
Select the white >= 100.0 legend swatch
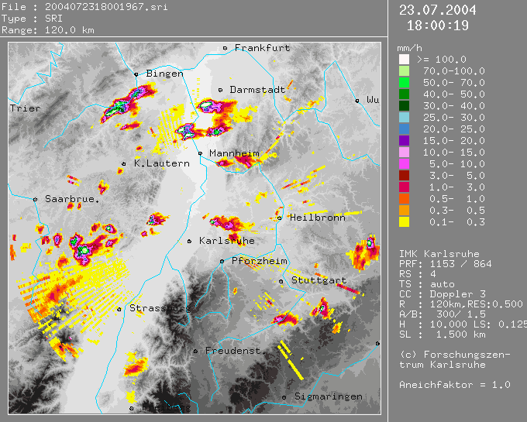404,60
